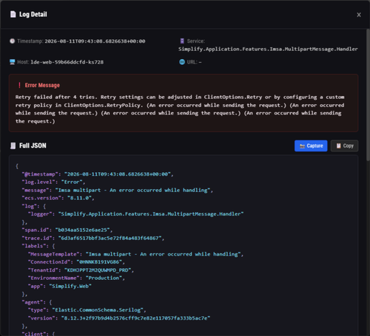Click the Full JSON section icon
The height and width of the screenshot is (336, 370).
[13, 145]
